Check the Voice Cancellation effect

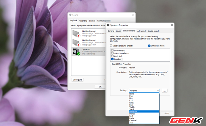(112, 53)
